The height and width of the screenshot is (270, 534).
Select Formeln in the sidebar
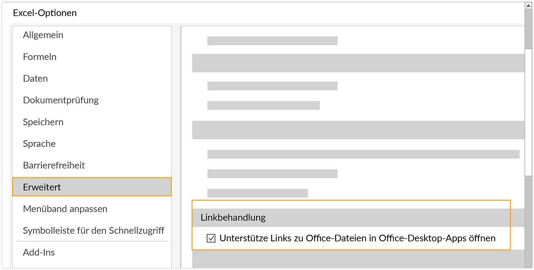pos(40,57)
